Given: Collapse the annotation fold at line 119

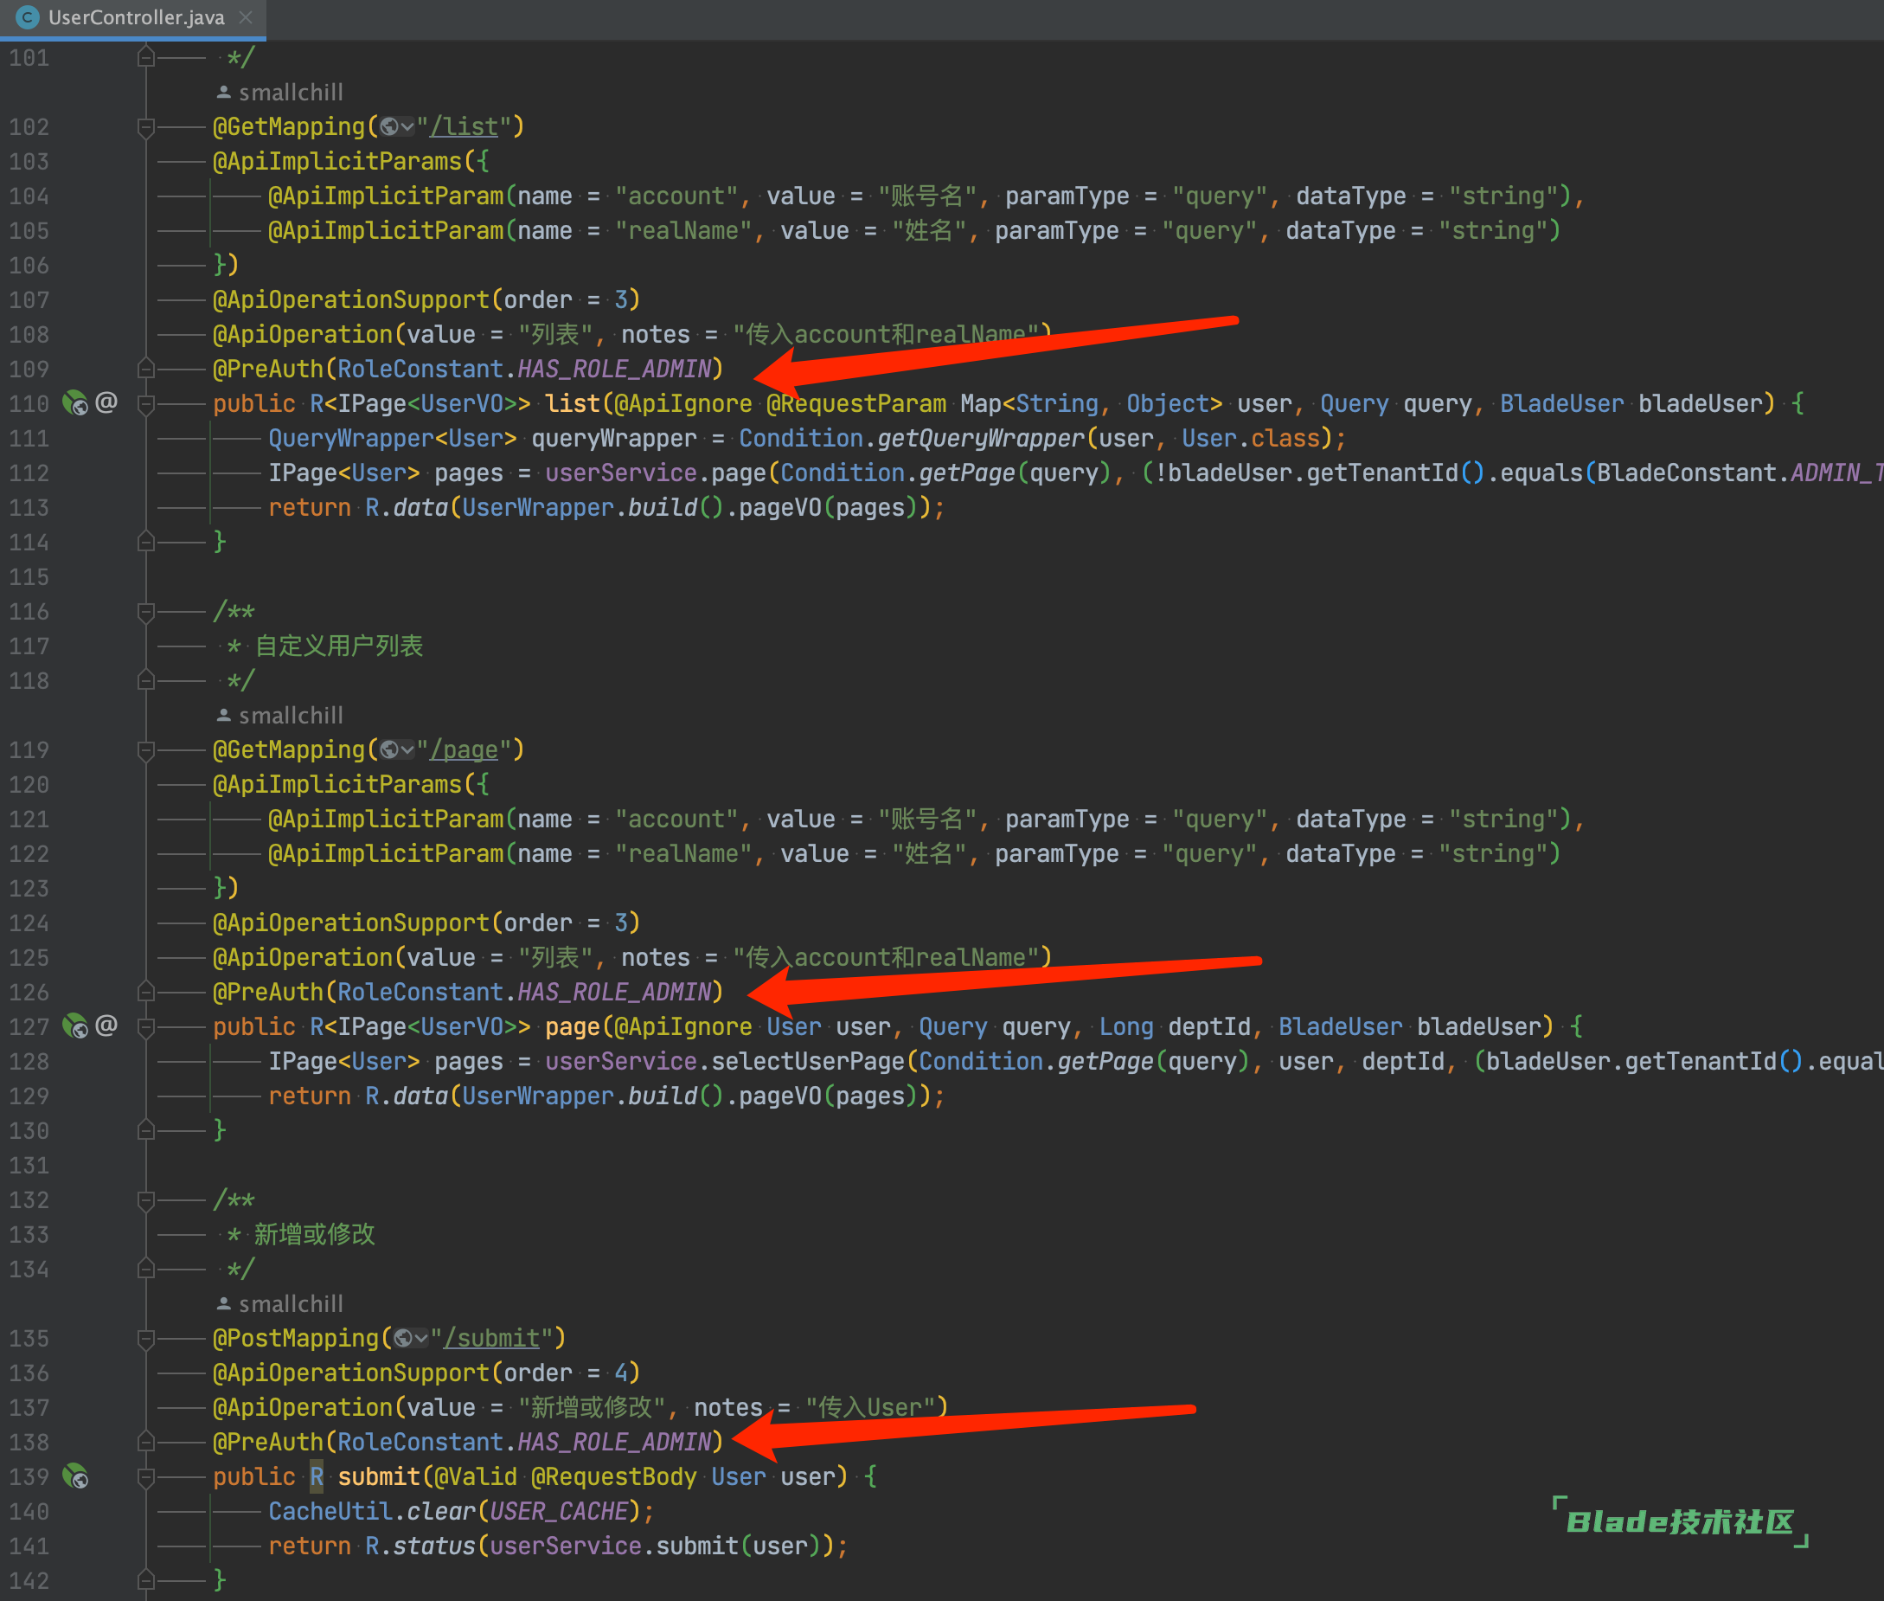Looking at the screenshot, I should tap(145, 749).
